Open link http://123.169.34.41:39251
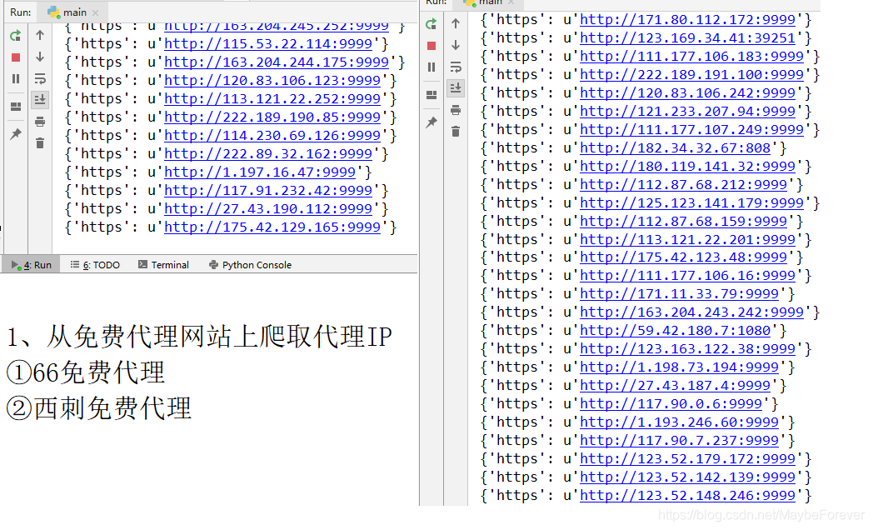873x530 pixels. tap(687, 37)
